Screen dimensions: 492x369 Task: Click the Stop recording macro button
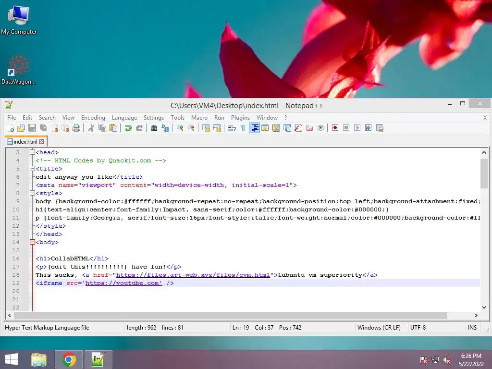click(346, 128)
